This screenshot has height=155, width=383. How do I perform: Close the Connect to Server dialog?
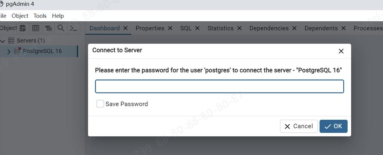(x=341, y=51)
